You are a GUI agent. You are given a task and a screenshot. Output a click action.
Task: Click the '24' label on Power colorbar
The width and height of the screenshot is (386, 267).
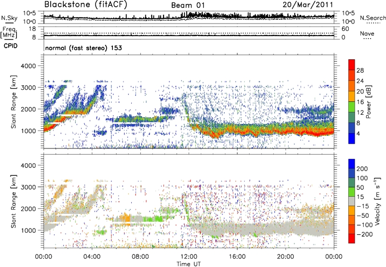(x=360, y=81)
